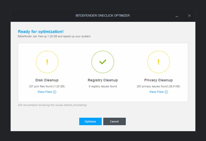Click the Disk Cleanup warning icon
Image resolution: width=206 pixels, height=141 pixels.
[47, 62]
